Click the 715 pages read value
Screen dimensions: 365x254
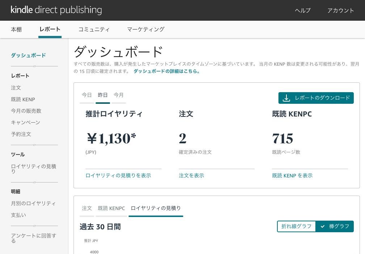point(282,139)
